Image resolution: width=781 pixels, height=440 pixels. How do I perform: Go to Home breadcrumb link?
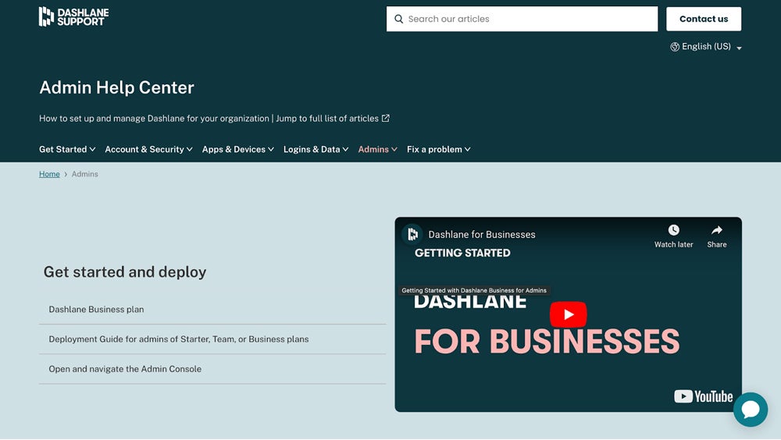49,174
